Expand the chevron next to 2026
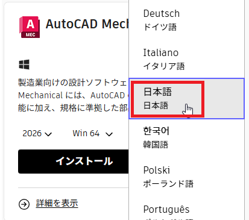 (48, 134)
